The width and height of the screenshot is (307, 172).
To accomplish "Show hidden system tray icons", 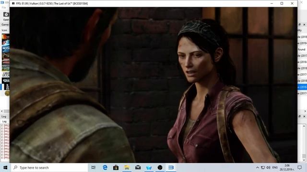I will [258, 168].
